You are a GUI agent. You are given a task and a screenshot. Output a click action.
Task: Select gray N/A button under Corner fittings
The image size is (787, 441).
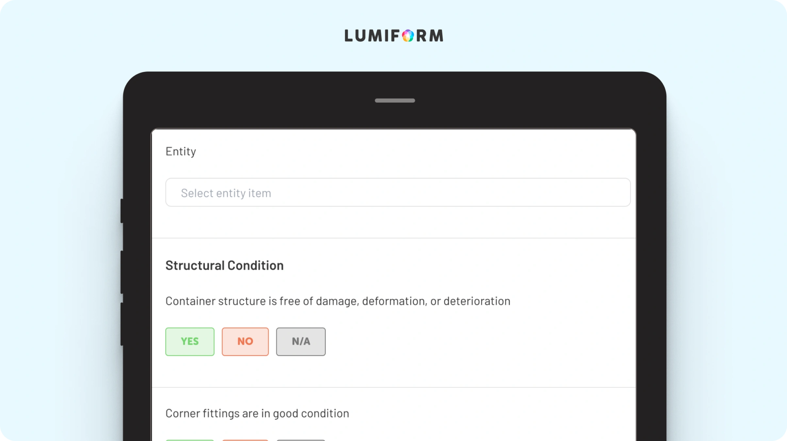(301, 440)
